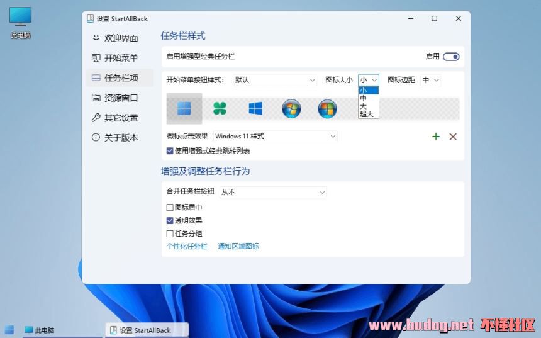Select the Windows 11 start button icon
The image size is (541, 338).
(184, 108)
